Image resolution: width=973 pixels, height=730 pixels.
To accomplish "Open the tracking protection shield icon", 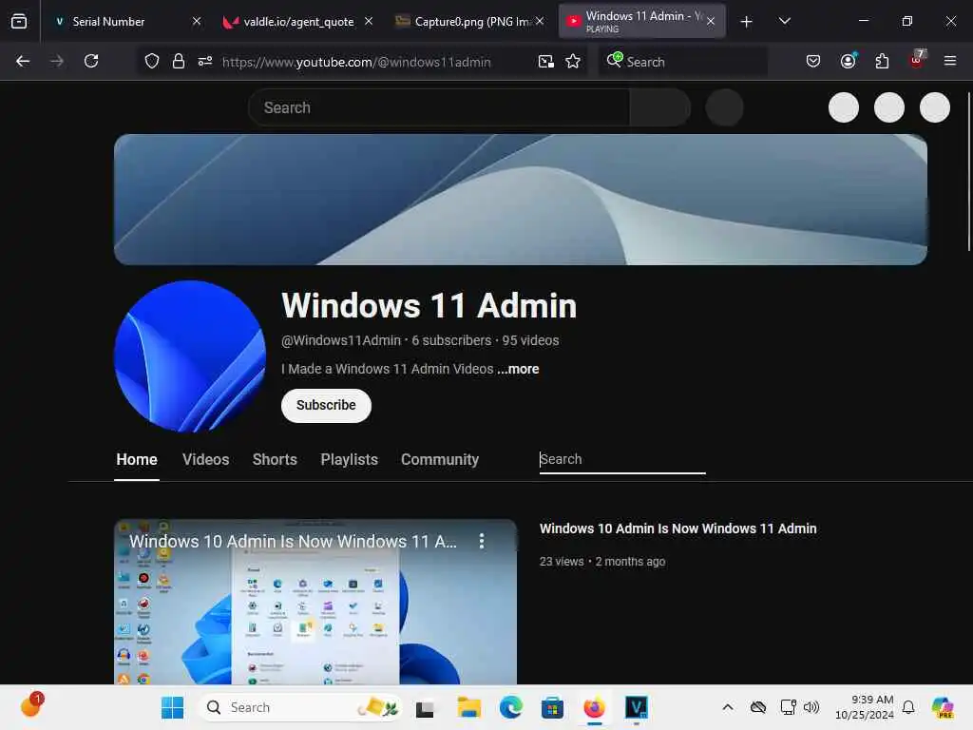I will click(x=152, y=61).
